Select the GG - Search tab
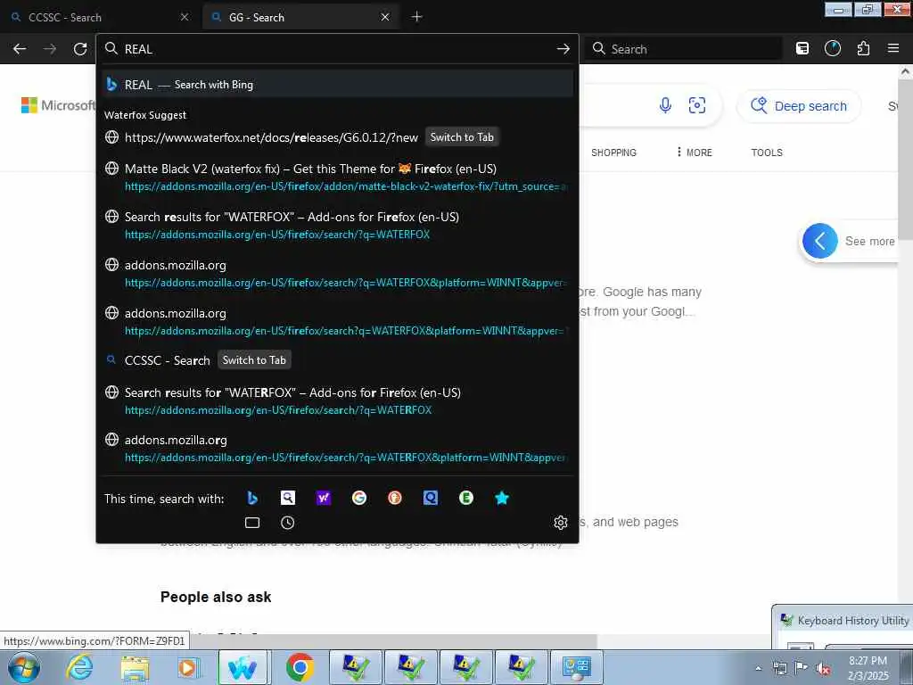This screenshot has width=913, height=685. 301,18
